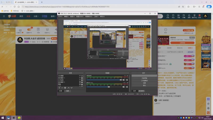
Task: Mute the 麦克风/Aux speaker icon
Action: click(124, 87)
